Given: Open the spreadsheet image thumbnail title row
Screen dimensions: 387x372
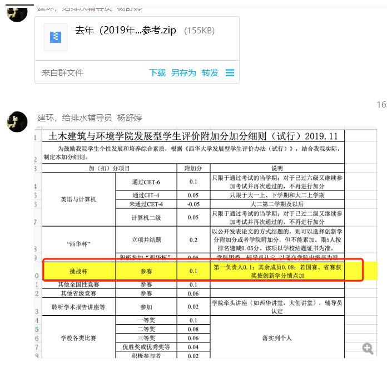Looking at the screenshot, I should pyautogui.click(x=193, y=136).
